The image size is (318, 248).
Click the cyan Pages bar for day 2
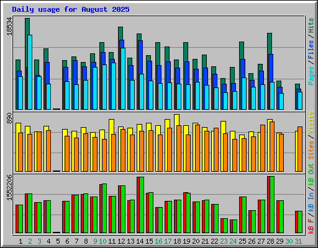coord(30,72)
